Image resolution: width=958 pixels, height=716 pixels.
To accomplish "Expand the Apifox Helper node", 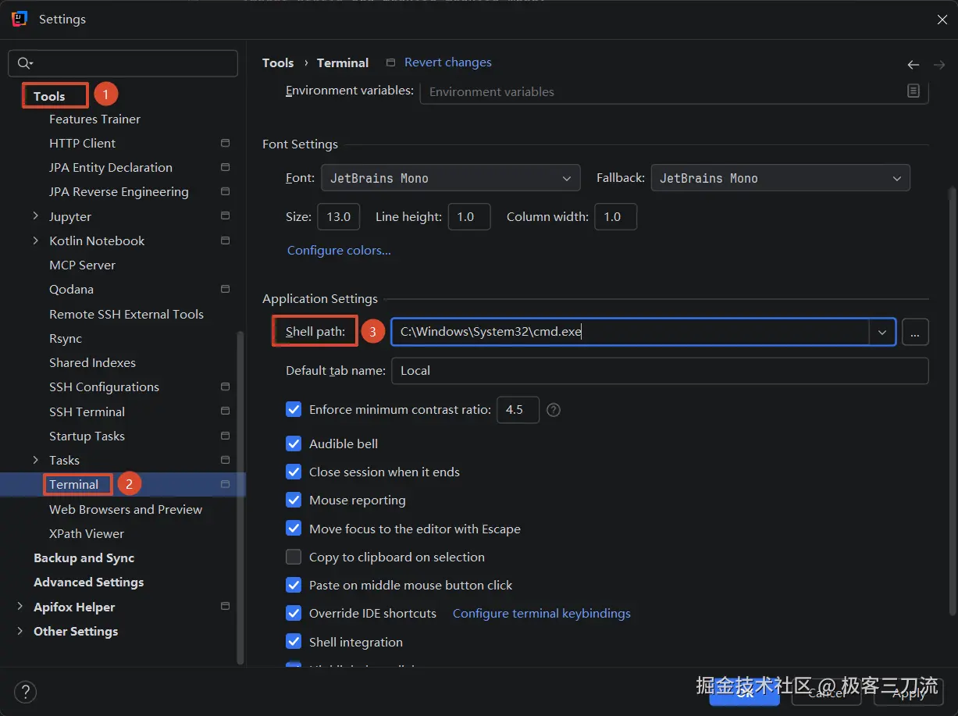I will tap(20, 607).
